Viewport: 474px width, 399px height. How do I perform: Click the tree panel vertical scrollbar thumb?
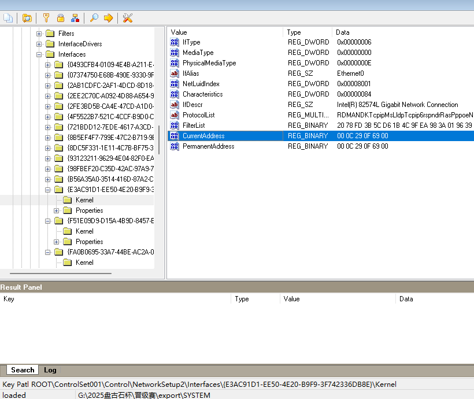tap(159, 139)
